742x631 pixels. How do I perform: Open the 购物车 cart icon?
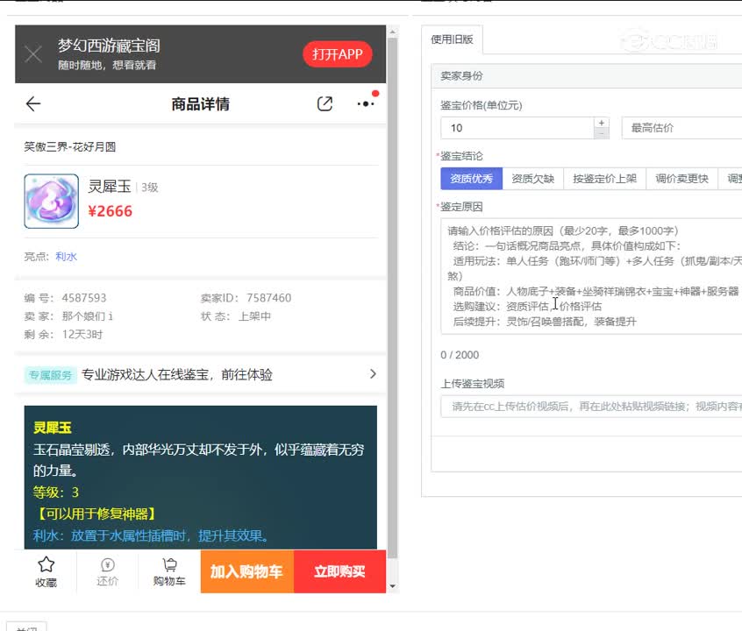[169, 564]
